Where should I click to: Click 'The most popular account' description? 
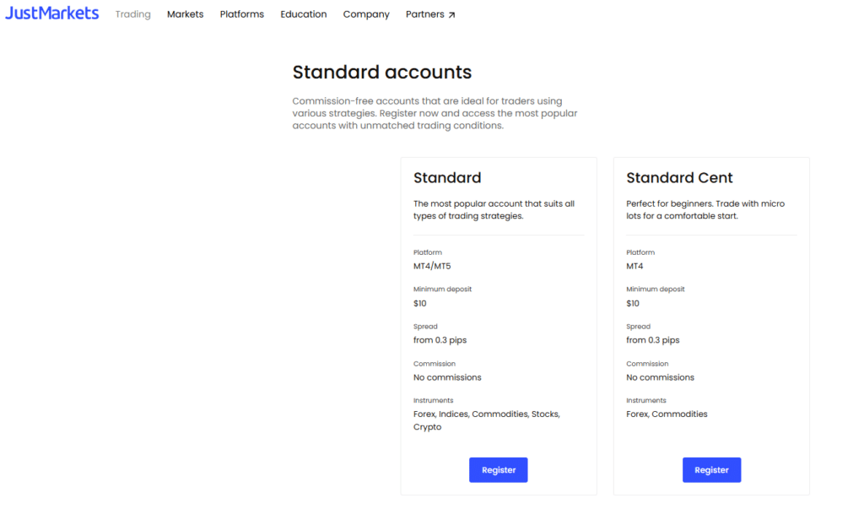494,209
